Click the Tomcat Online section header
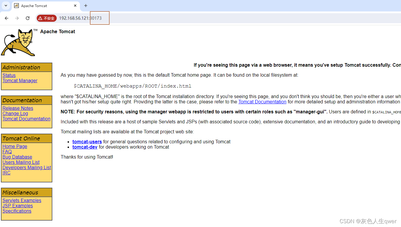The height and width of the screenshot is (227, 401). (26, 138)
